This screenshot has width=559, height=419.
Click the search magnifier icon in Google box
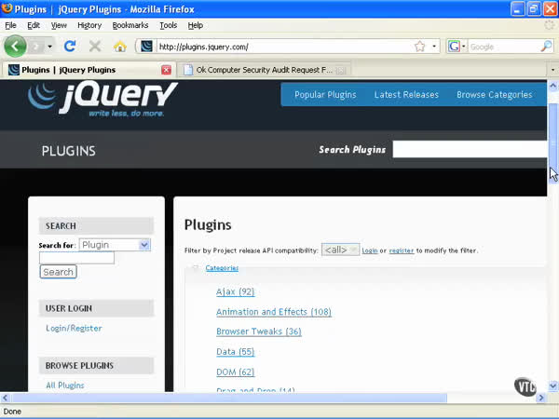click(547, 46)
